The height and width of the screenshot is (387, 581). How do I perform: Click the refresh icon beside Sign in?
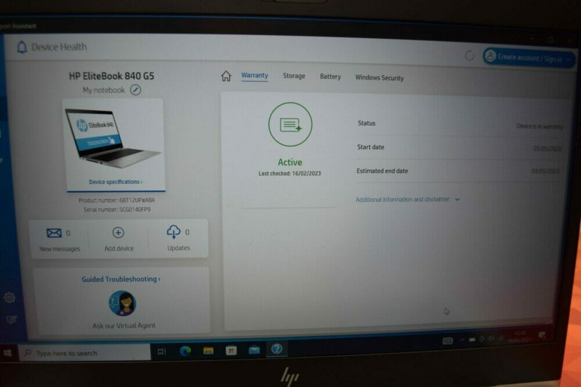pyautogui.click(x=469, y=56)
